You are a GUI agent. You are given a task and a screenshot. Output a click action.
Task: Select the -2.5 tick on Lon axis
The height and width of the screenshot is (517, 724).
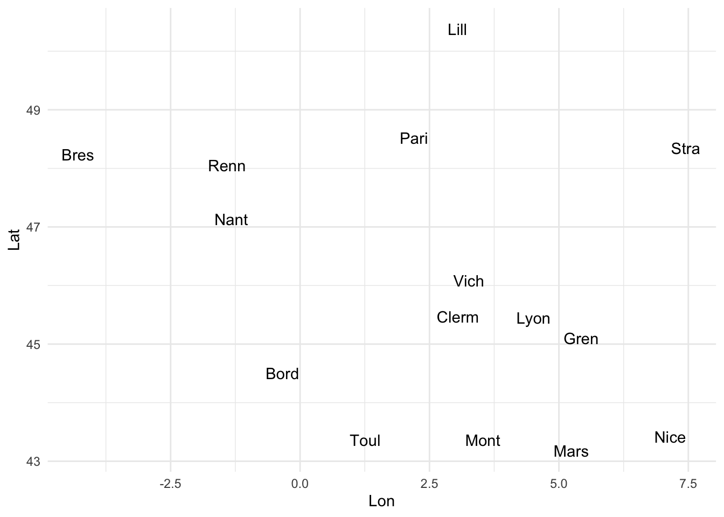pyautogui.click(x=170, y=484)
